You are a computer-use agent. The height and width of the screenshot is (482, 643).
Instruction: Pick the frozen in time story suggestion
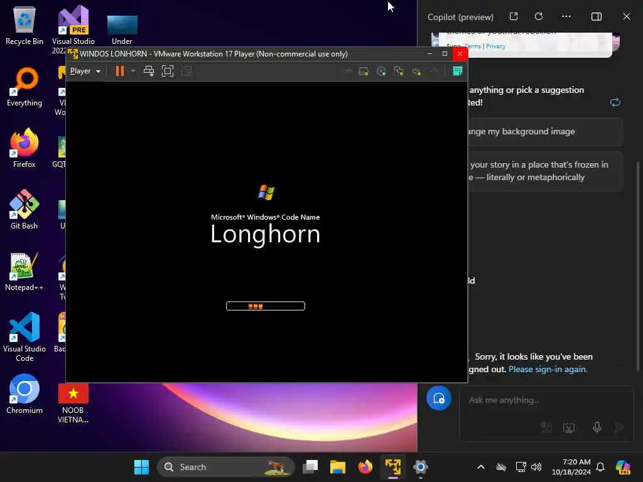pyautogui.click(x=545, y=171)
